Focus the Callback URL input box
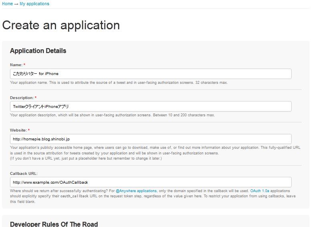Viewport: 312px width, 227px height. (151, 182)
